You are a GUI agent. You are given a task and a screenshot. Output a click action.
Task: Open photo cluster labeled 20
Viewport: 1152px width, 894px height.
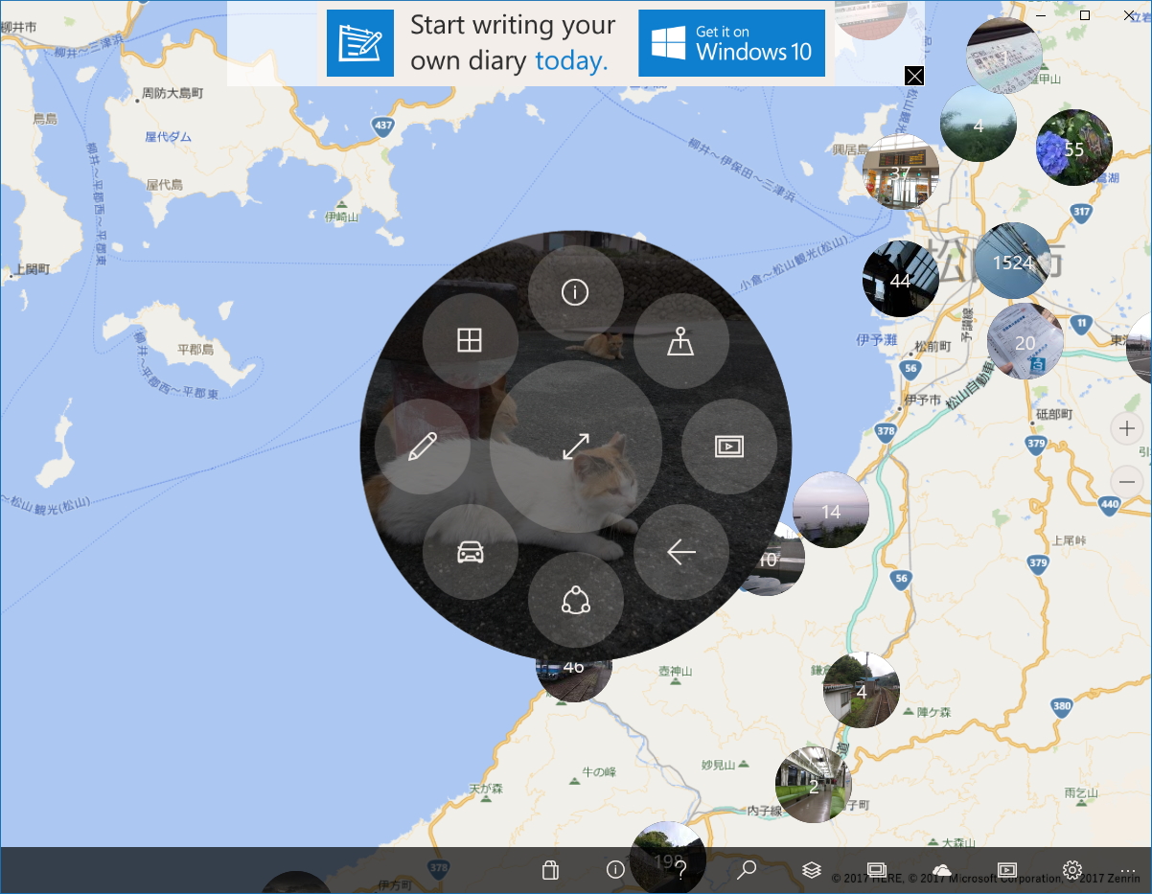pyautogui.click(x=1025, y=342)
